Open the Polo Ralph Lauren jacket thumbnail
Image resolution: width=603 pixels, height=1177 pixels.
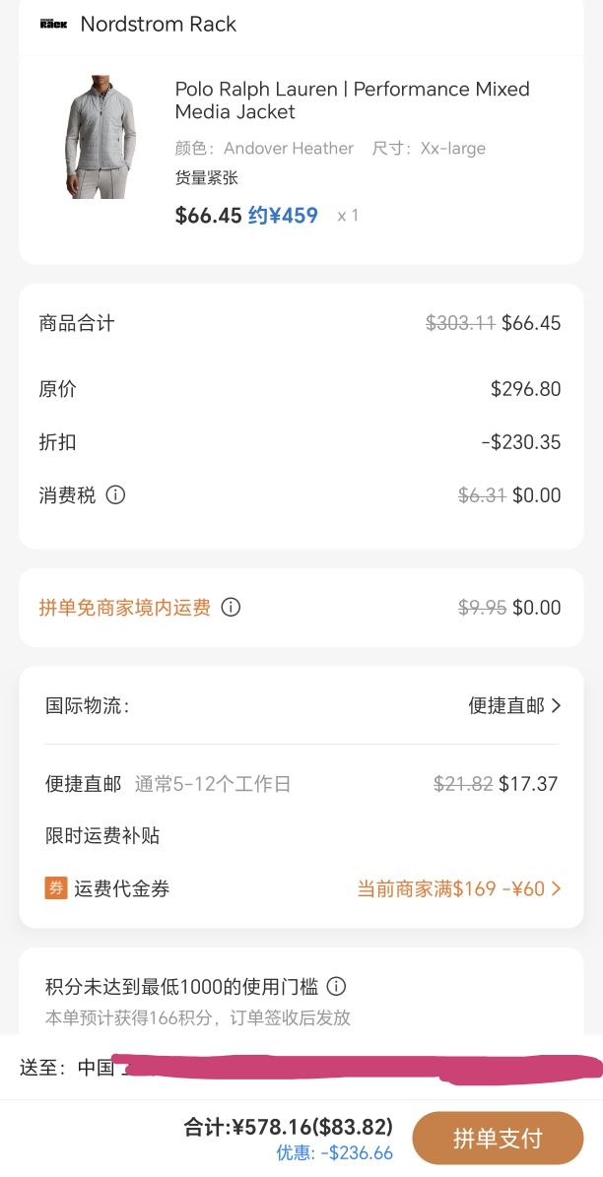tap(100, 137)
